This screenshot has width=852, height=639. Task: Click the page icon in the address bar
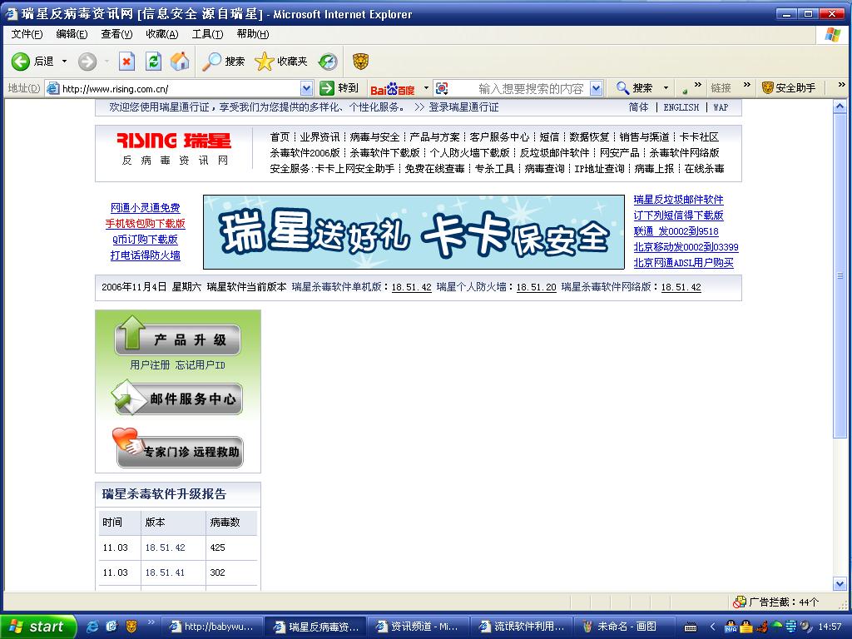tap(52, 88)
